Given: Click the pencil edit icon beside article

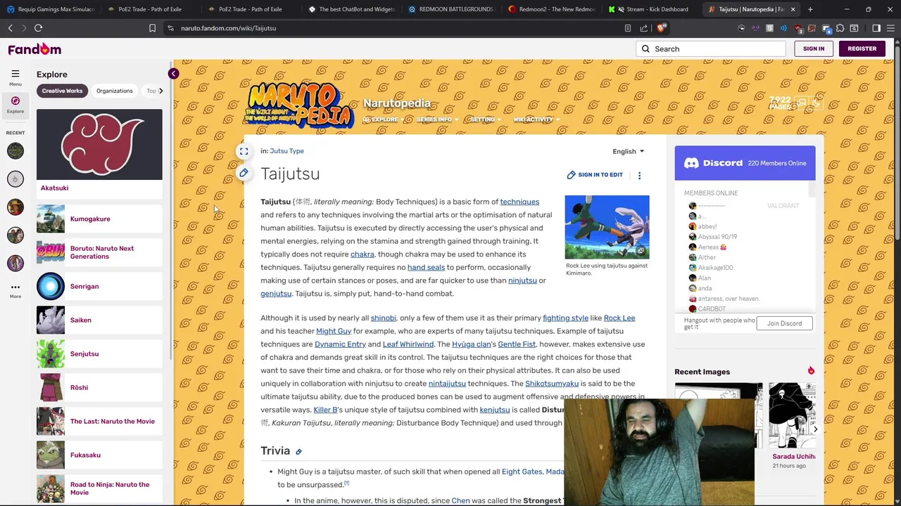Looking at the screenshot, I should (x=244, y=173).
